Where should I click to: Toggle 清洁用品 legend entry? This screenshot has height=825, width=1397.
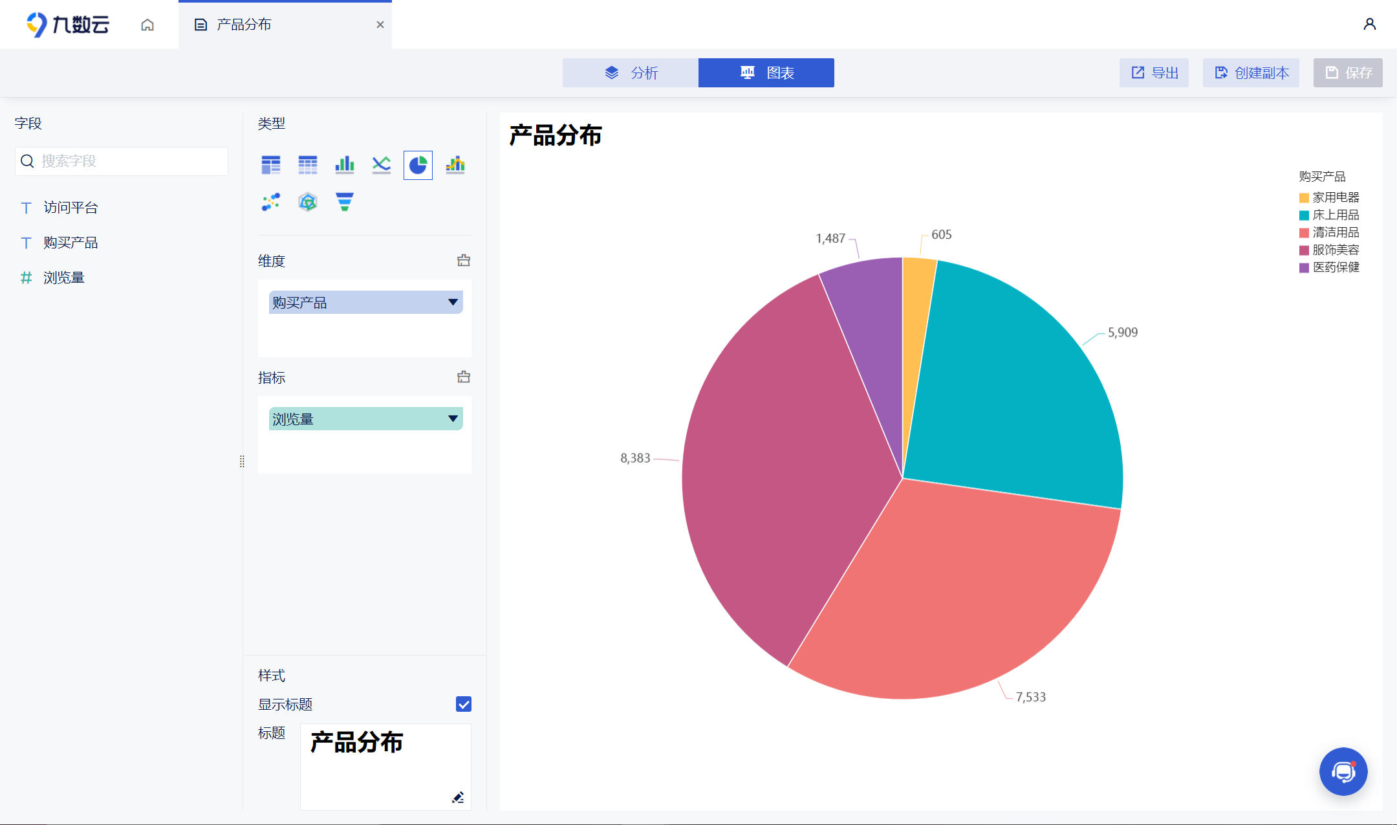tap(1329, 232)
